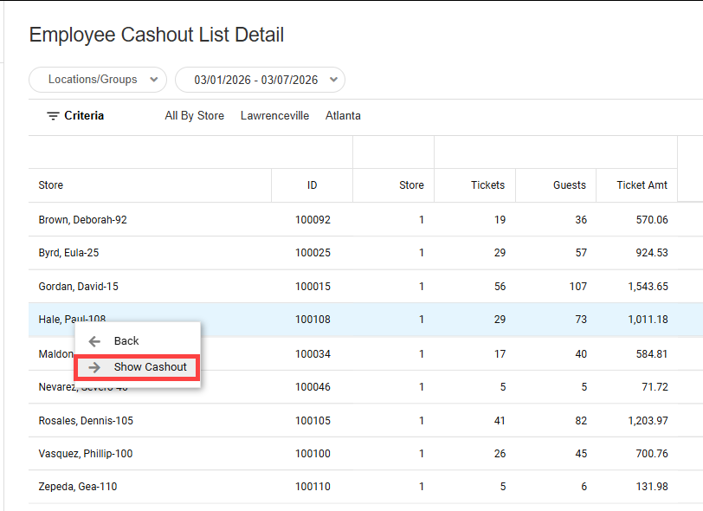Sort by the Guests column header
Image resolution: width=703 pixels, height=511 pixels.
pos(569,185)
